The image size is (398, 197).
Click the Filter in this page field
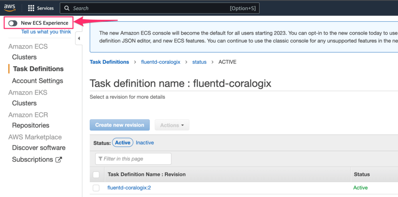[133, 159]
